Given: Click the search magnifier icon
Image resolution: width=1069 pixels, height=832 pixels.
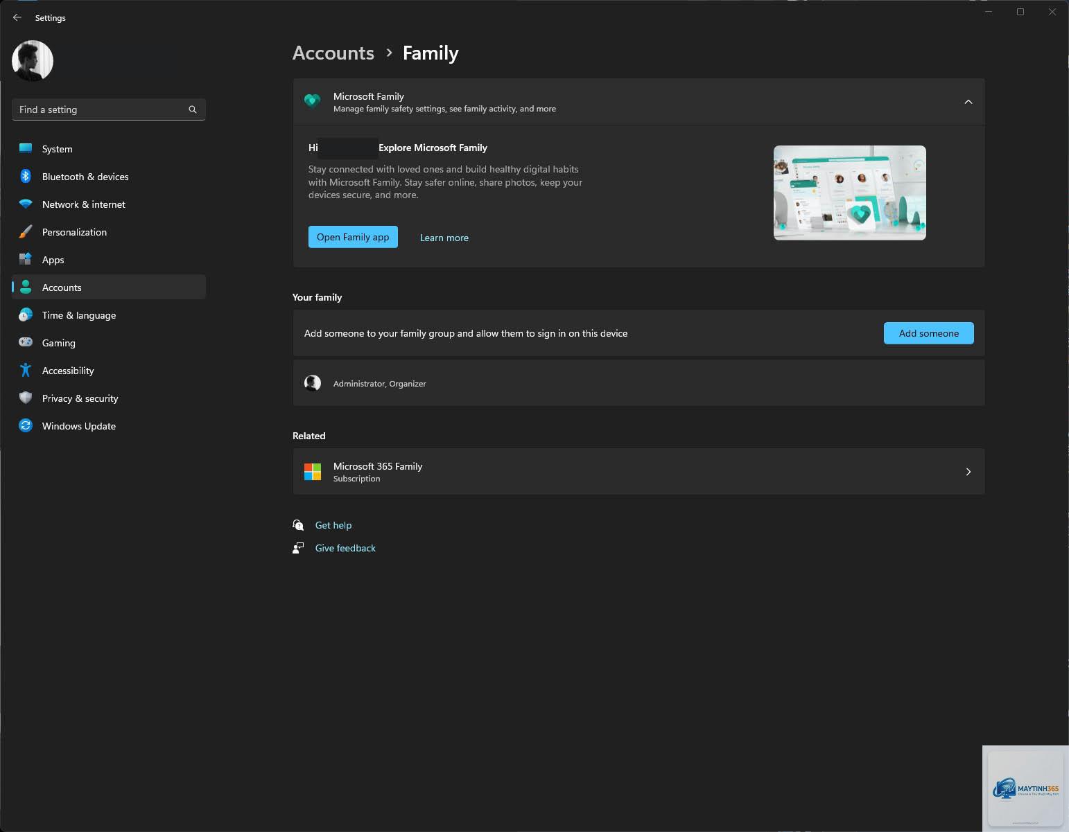Looking at the screenshot, I should pos(193,109).
